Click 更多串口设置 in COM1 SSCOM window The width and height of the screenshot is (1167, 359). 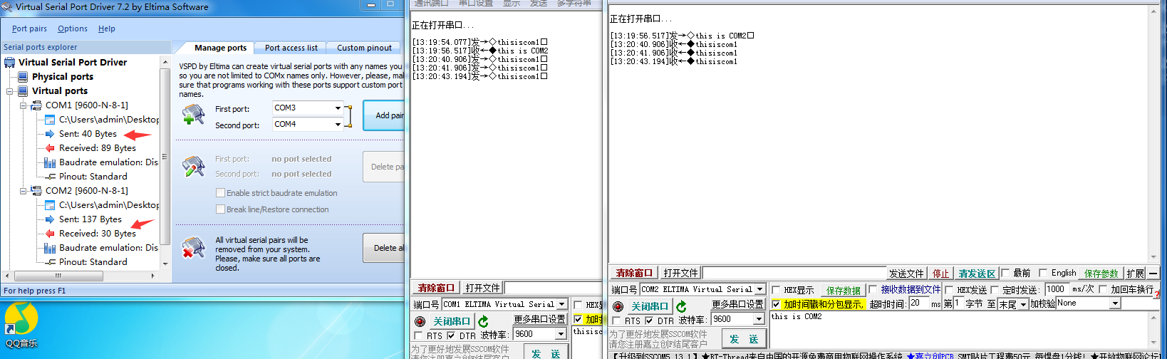coord(539,319)
